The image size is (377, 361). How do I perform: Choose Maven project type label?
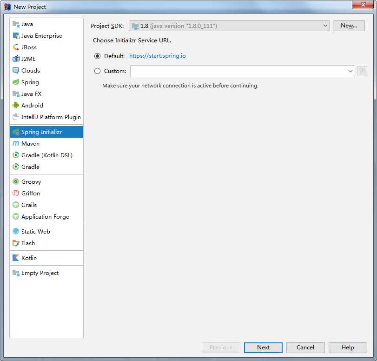coord(31,143)
